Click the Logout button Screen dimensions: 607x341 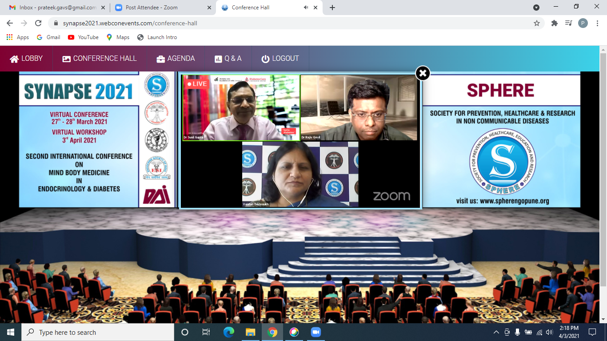coord(280,59)
